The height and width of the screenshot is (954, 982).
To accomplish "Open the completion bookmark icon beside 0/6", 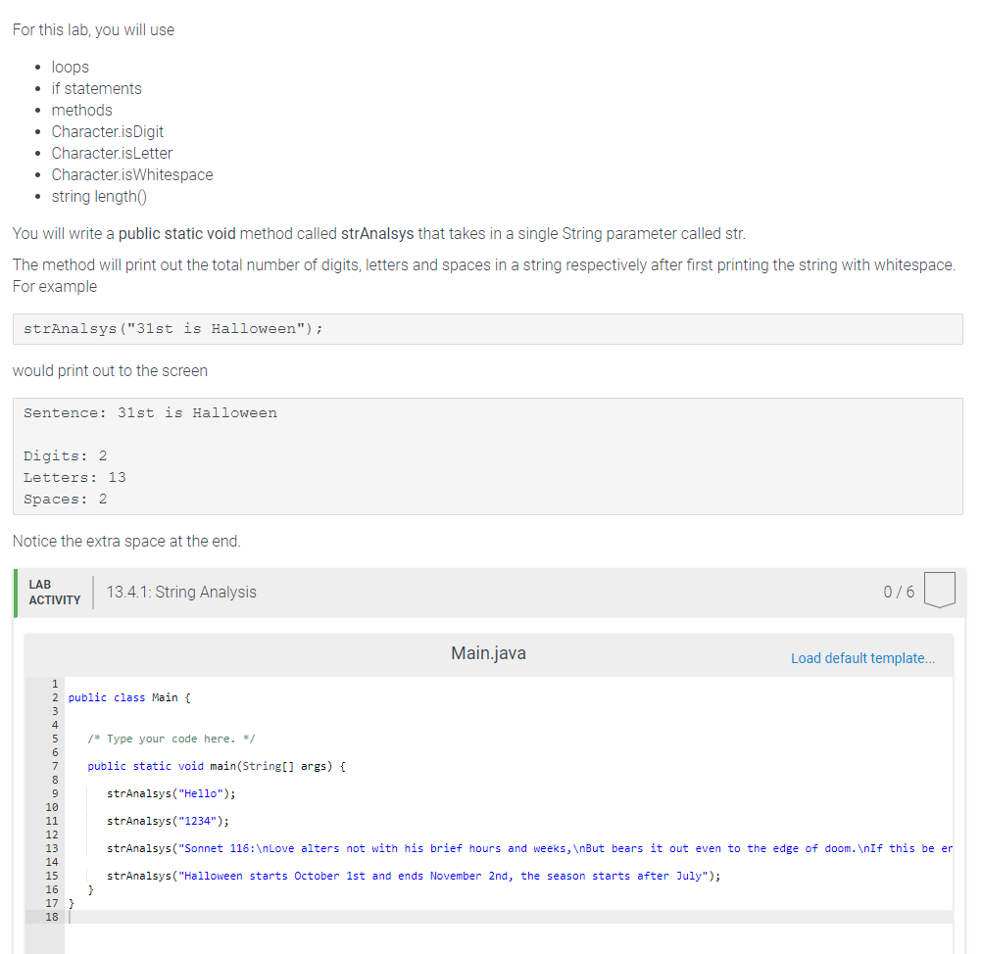I will point(939,589).
